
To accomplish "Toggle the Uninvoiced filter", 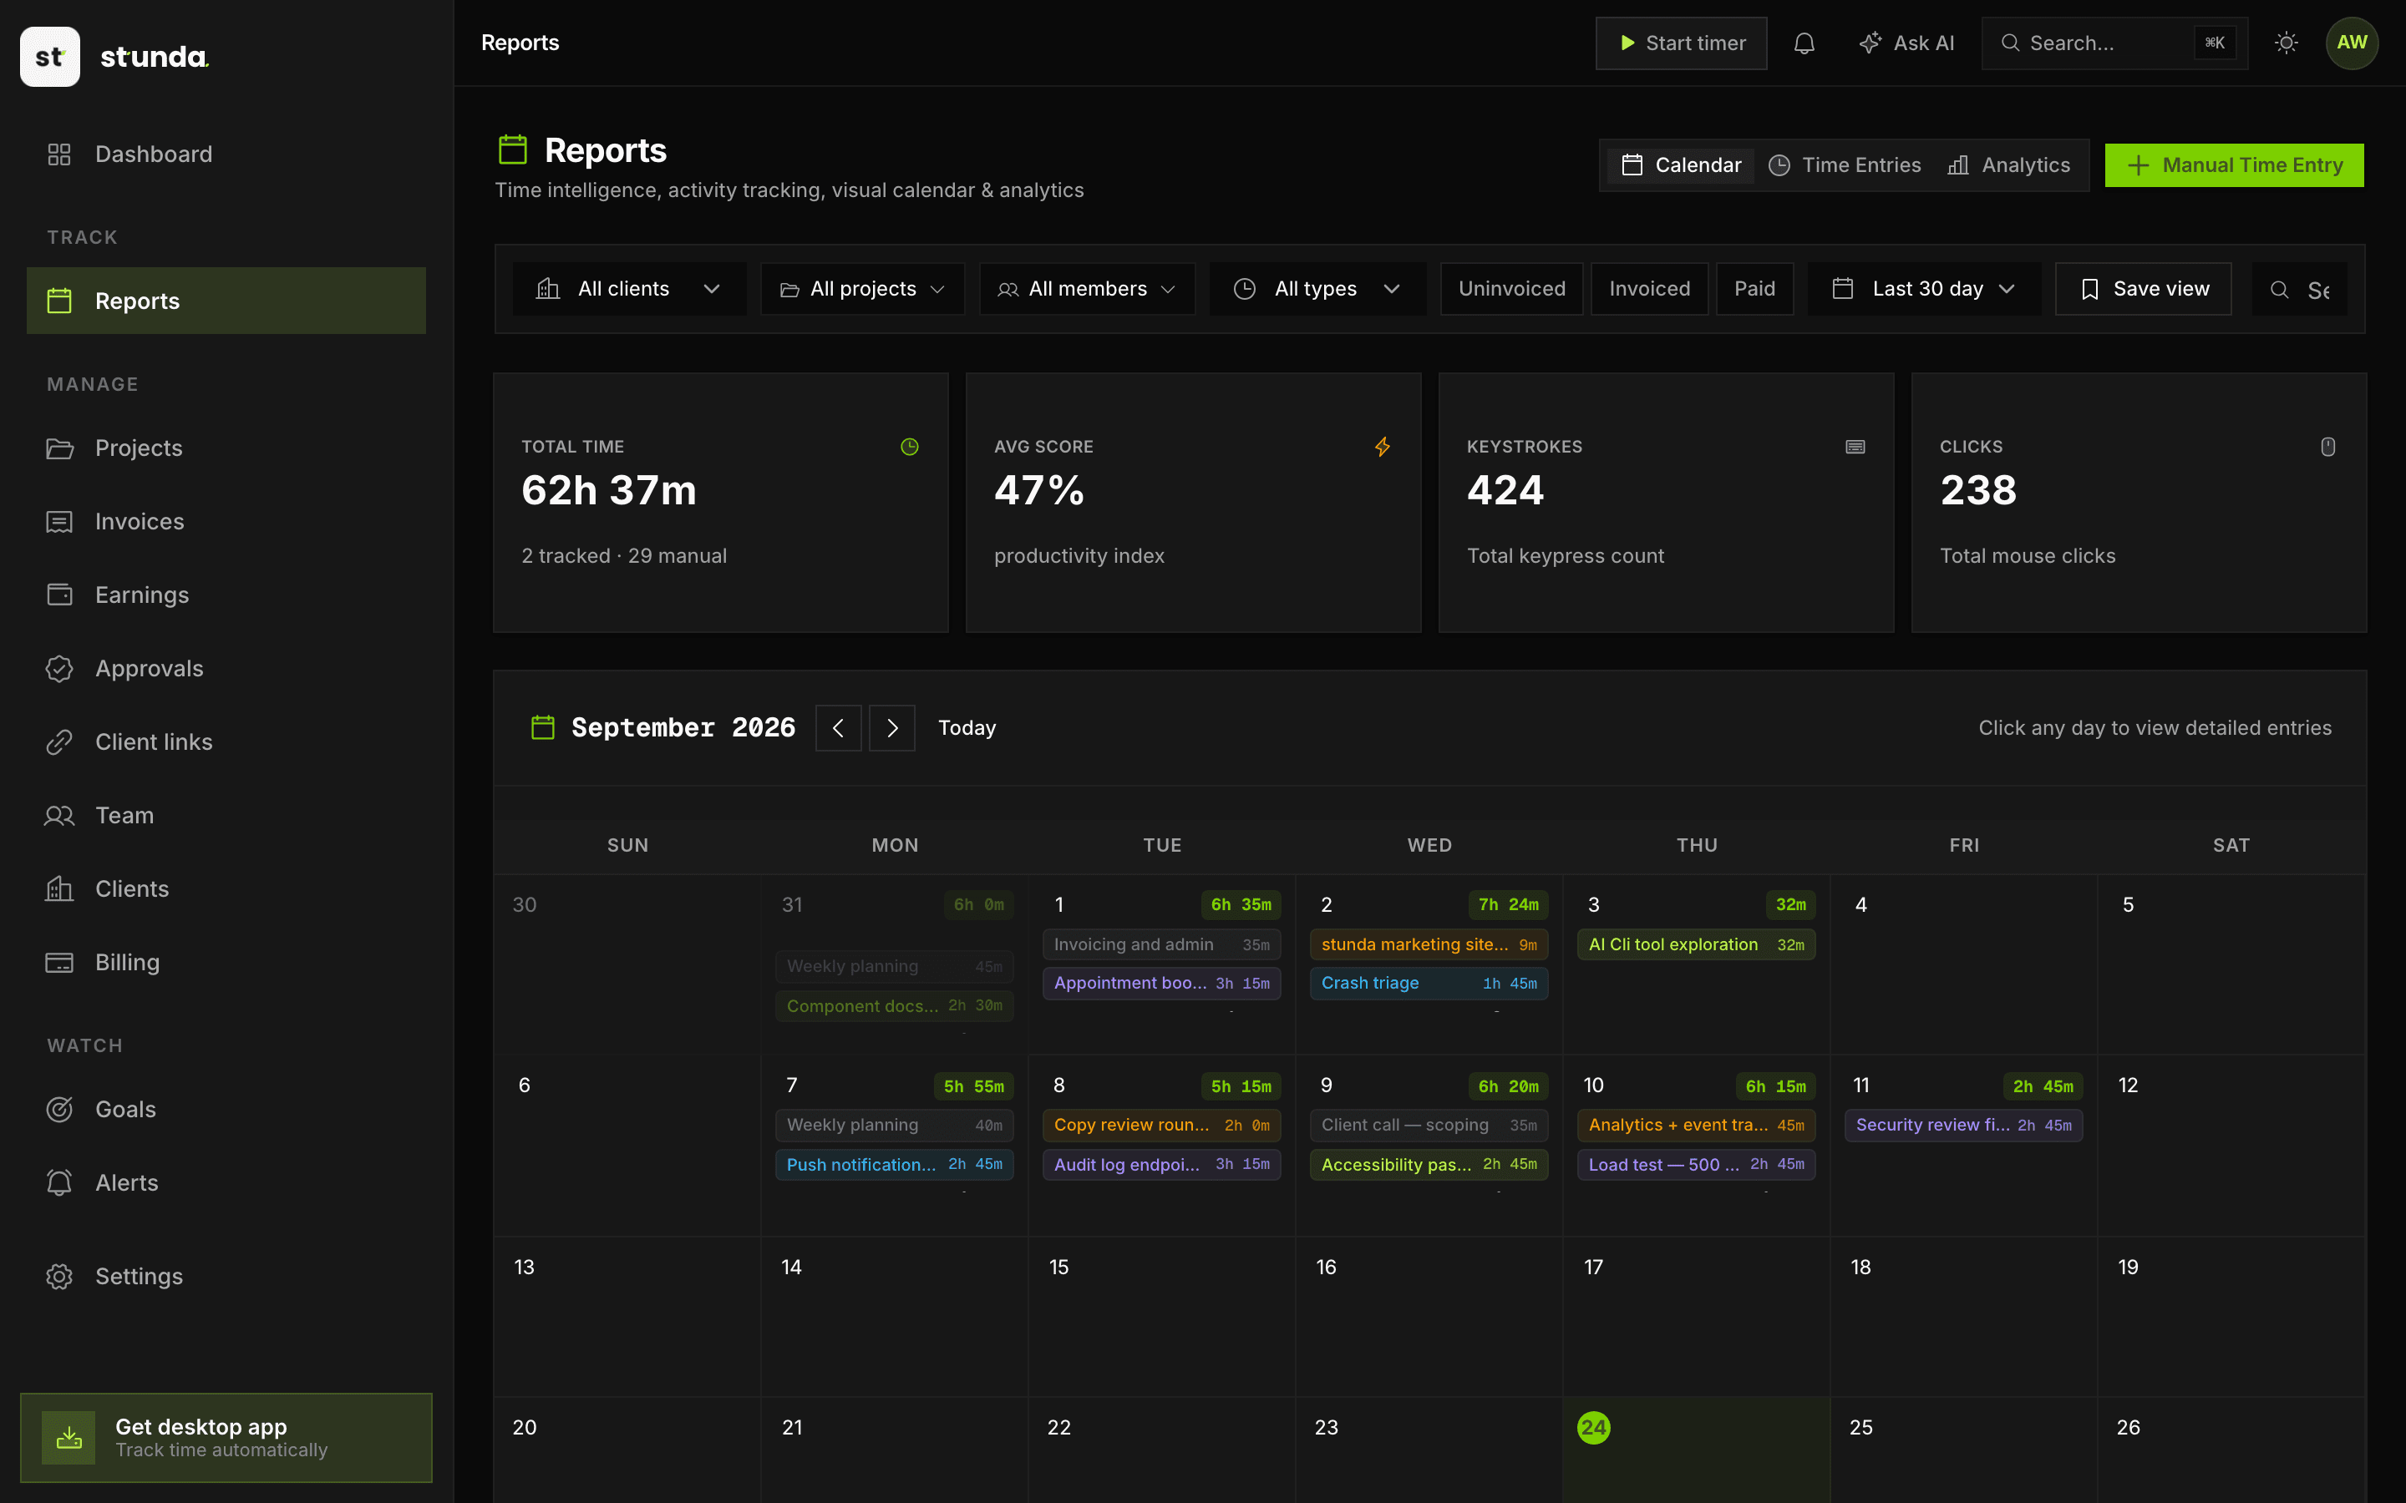I will 1511,289.
